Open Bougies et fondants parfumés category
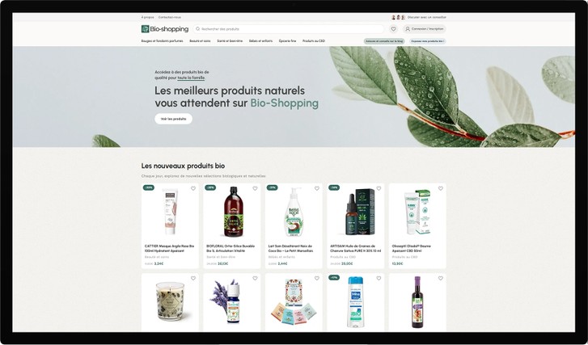 click(x=162, y=41)
